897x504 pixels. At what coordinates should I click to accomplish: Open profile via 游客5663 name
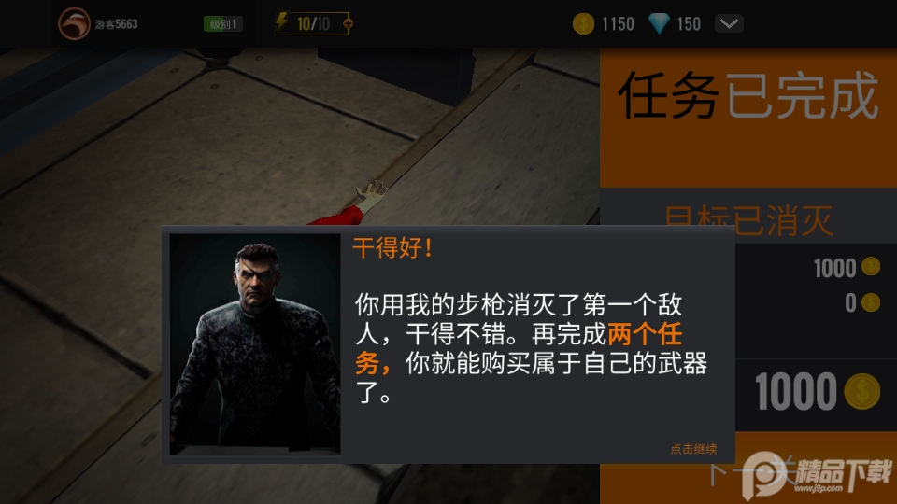pyautogui.click(x=116, y=24)
